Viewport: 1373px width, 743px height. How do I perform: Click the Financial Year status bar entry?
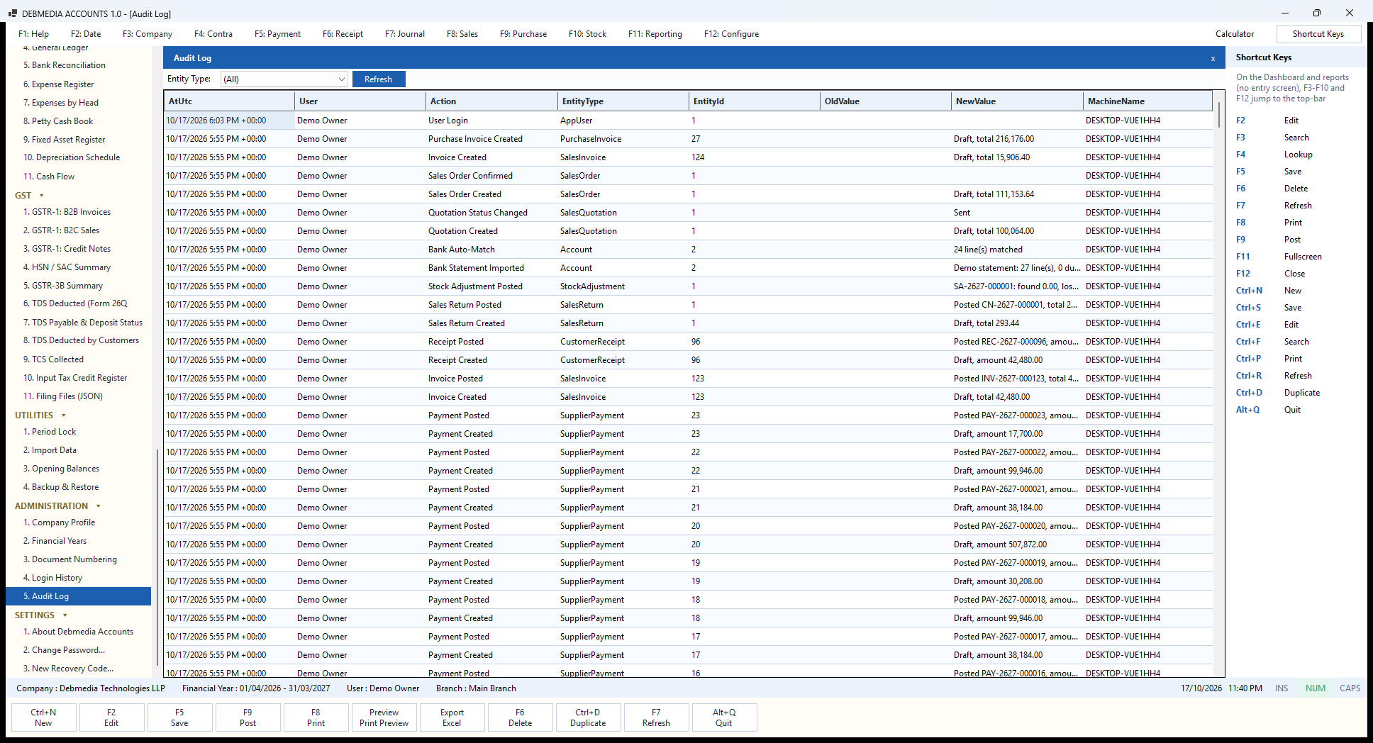pyautogui.click(x=256, y=688)
